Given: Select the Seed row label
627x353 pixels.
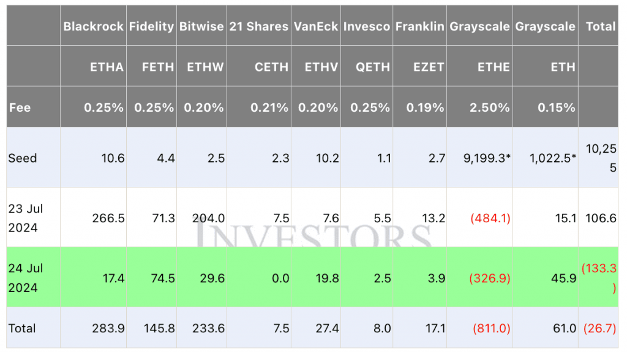Looking at the screenshot, I should [x=23, y=158].
